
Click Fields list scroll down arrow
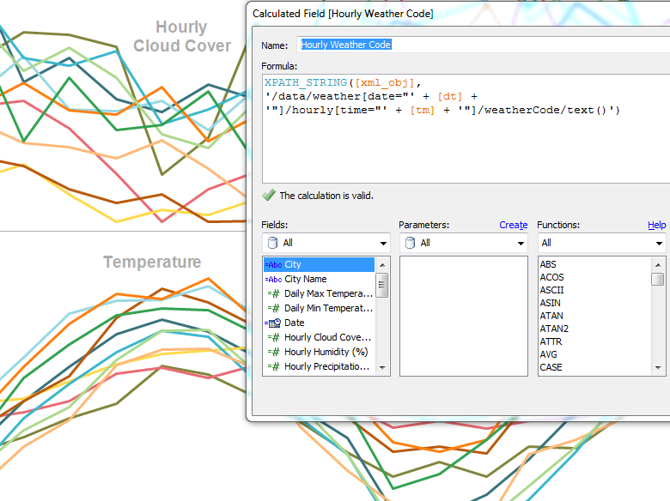click(x=382, y=367)
